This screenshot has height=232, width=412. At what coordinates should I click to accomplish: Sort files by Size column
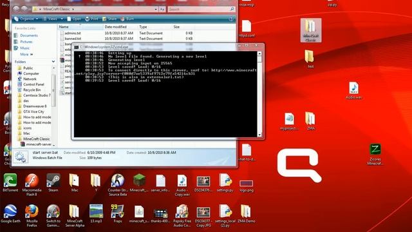(x=183, y=27)
